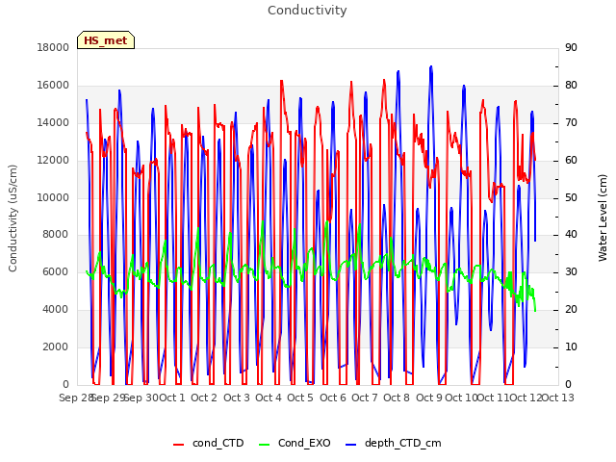Select the depth_CTD_cm legend entry
Viewport: 616px width, 462px height.
[394, 443]
